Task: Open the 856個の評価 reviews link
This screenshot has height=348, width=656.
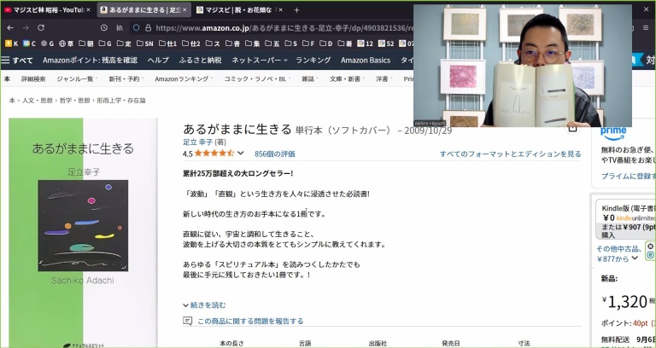Action: (274, 154)
